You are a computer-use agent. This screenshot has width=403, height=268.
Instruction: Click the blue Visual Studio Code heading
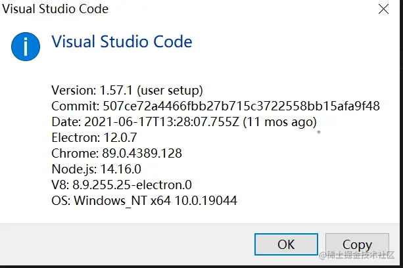click(x=122, y=42)
